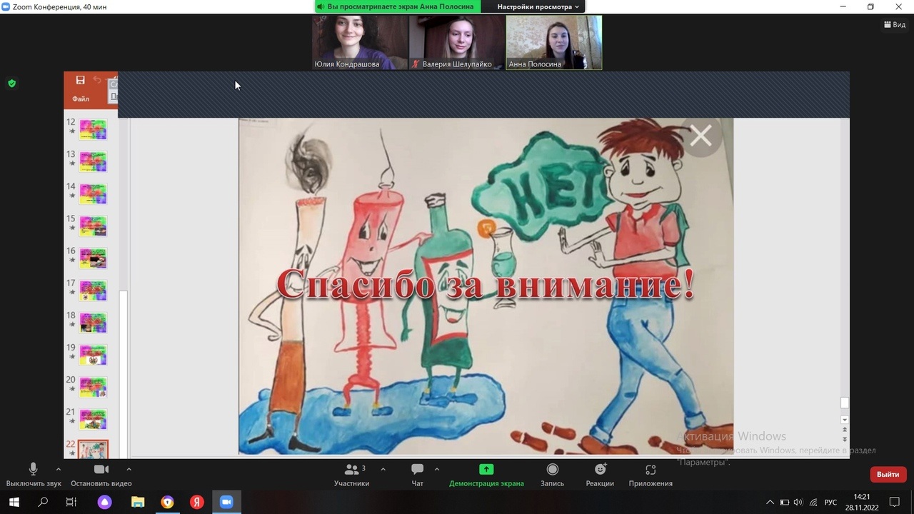This screenshot has height=514, width=914.
Task: Click the РУС language indicator
Action: 830,502
